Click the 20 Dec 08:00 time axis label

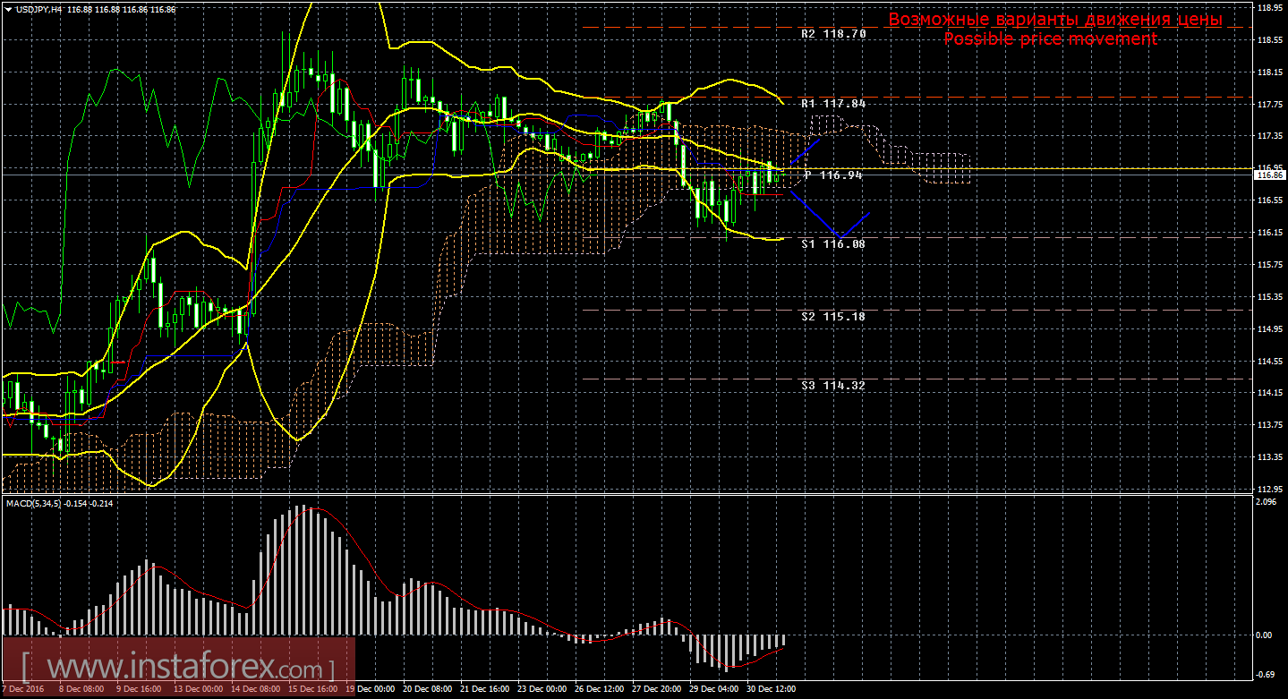pyautogui.click(x=426, y=690)
